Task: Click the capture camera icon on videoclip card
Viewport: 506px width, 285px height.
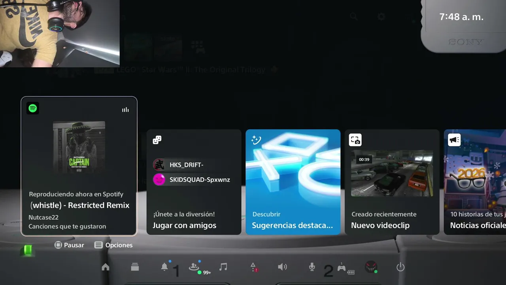Action: pos(355,140)
